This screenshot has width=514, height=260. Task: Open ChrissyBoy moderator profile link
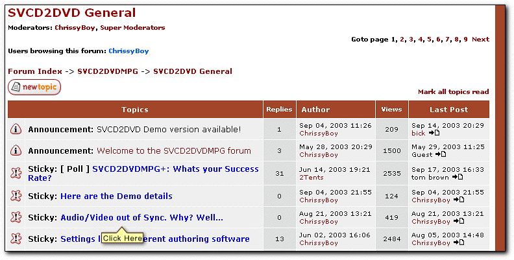tap(75, 27)
